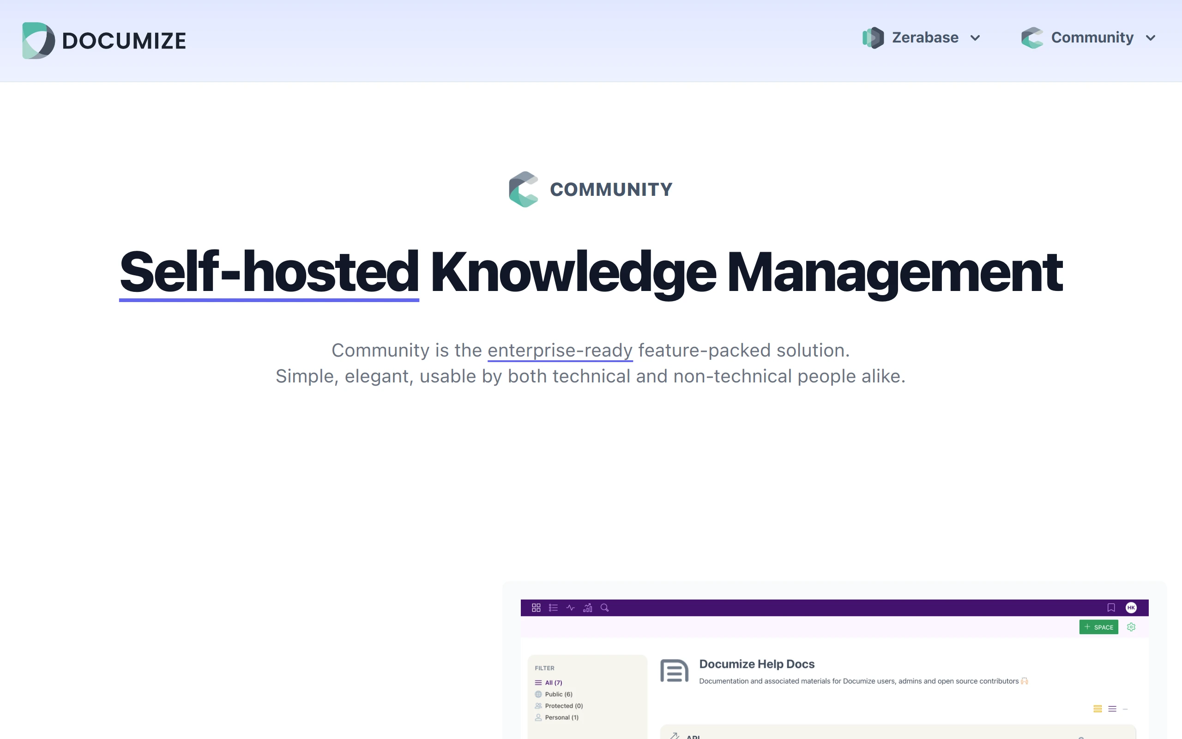Select the minimal dash view toggle
This screenshot has width=1182, height=739.
[1125, 709]
